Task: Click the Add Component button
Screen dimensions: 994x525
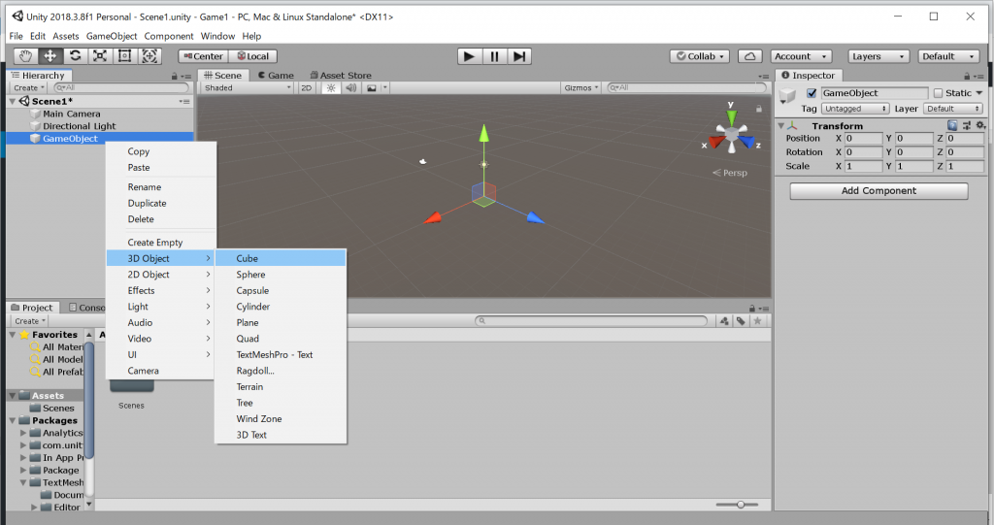Action: pos(878,191)
